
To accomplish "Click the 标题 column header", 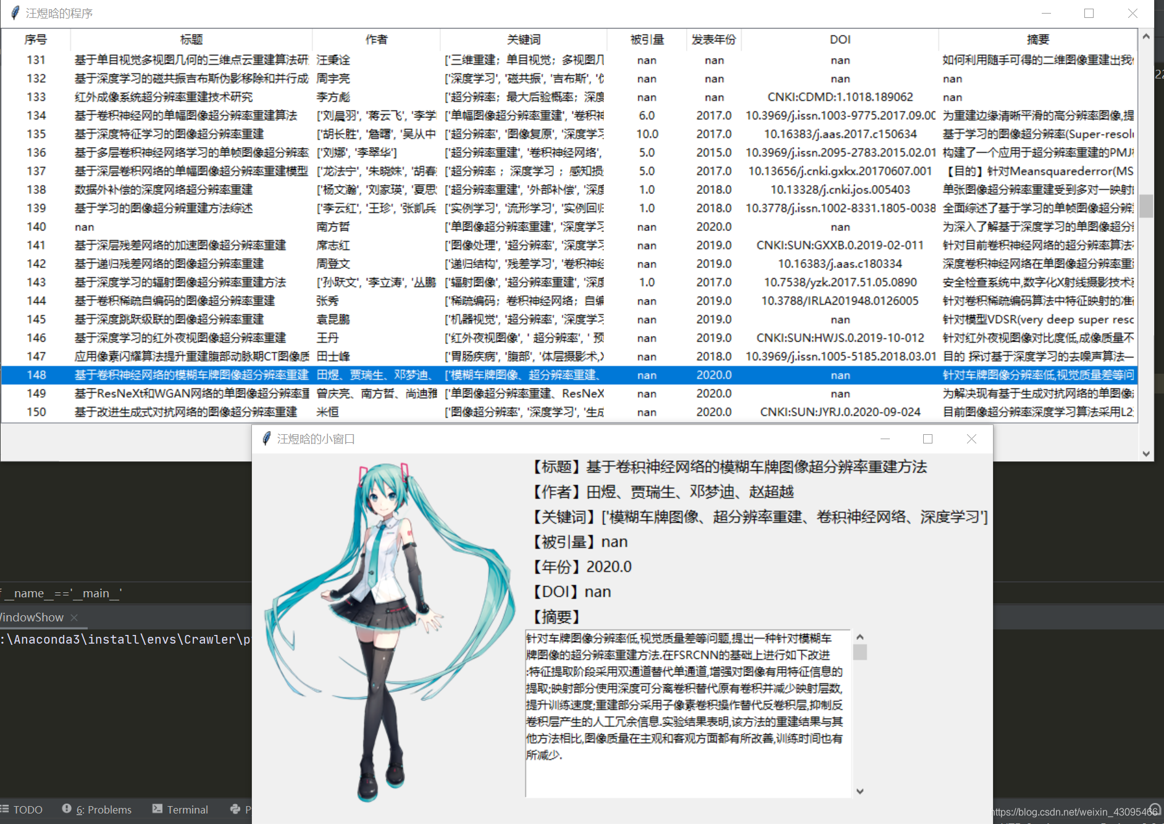I will click(191, 40).
